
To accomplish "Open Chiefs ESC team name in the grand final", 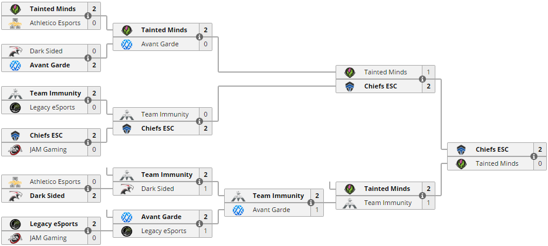I will tap(492, 149).
